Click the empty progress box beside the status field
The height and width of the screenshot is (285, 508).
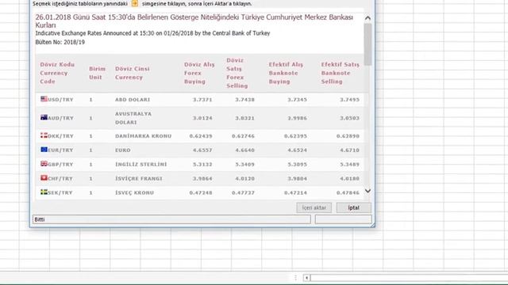tap(344, 219)
